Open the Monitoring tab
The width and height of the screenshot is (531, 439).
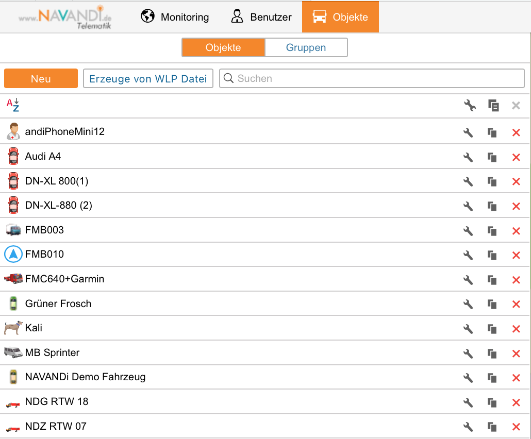pos(175,17)
